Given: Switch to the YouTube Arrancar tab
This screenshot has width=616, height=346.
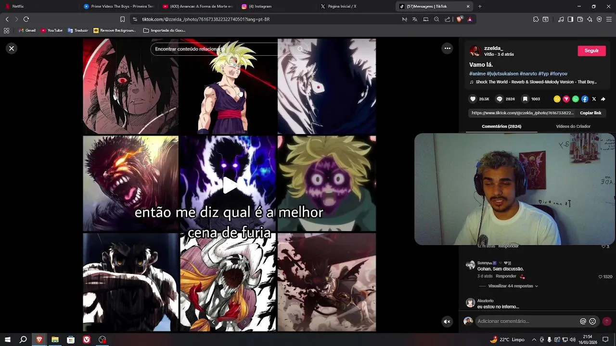Looking at the screenshot, I should tap(197, 6).
